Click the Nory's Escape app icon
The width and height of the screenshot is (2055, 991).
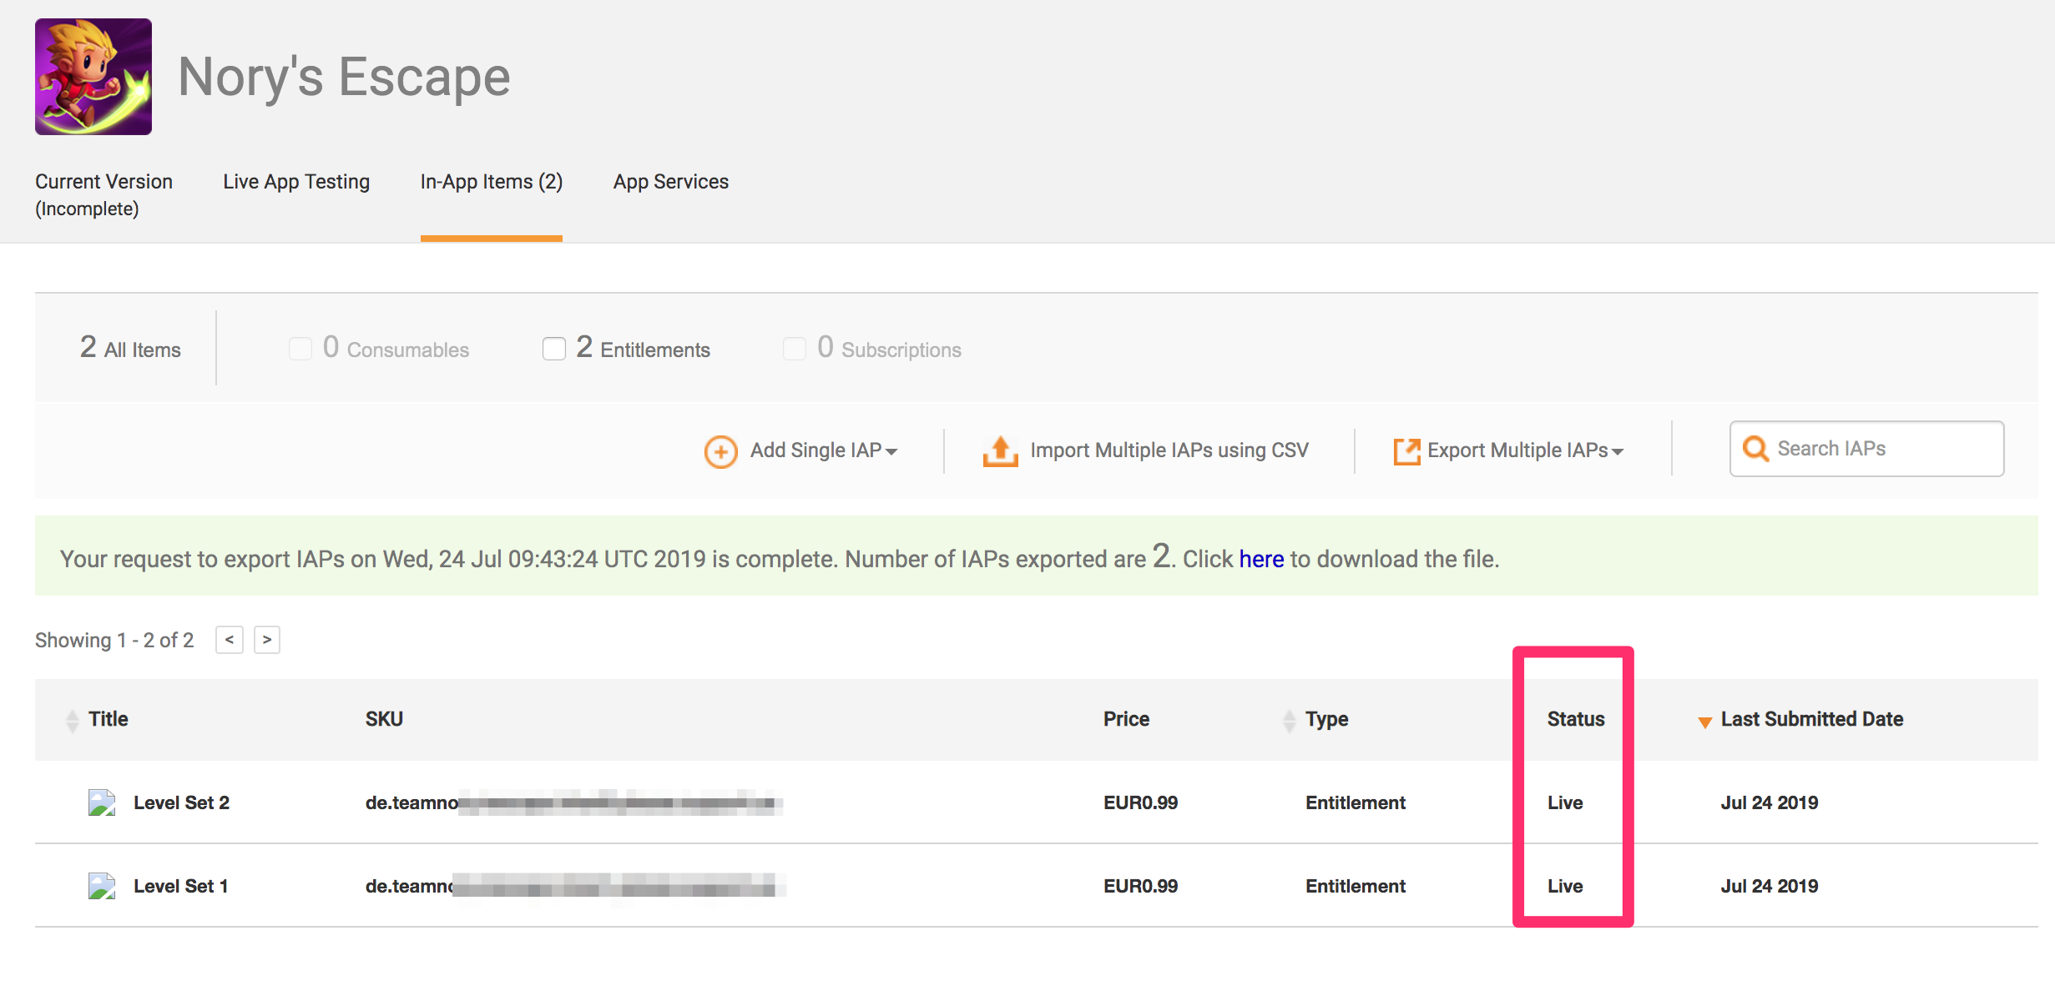tap(93, 77)
